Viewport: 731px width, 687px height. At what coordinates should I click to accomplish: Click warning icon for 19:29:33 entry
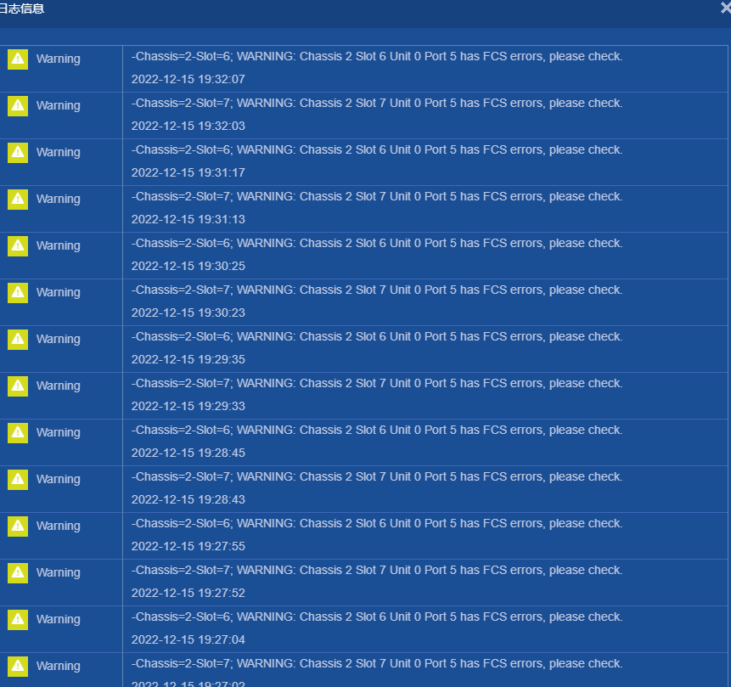(18, 386)
